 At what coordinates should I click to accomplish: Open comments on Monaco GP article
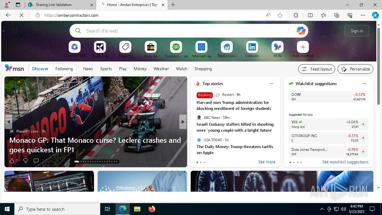[x=36, y=161]
